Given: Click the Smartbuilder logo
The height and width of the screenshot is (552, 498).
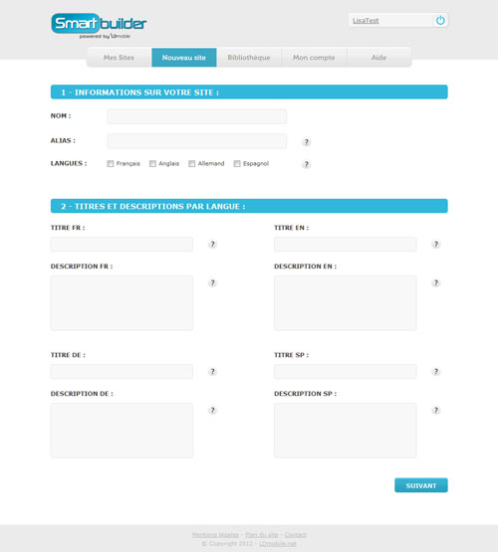Looking at the screenshot, I should [x=99, y=26].
